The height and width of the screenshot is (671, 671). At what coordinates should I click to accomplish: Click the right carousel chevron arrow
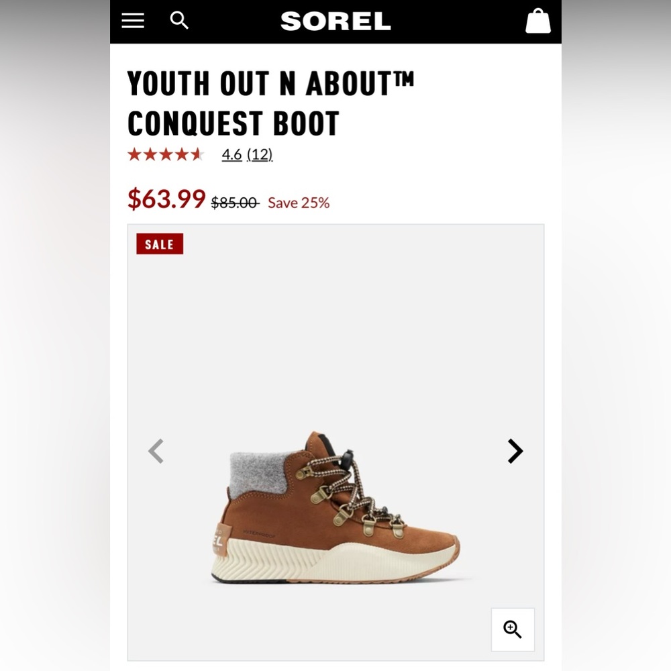[x=515, y=451]
